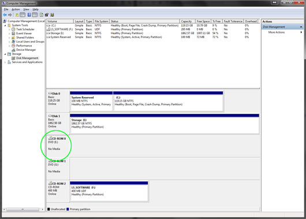Select the CD-ROM 0 DVD drive label
This screenshot has width=306, height=219.
point(58,146)
